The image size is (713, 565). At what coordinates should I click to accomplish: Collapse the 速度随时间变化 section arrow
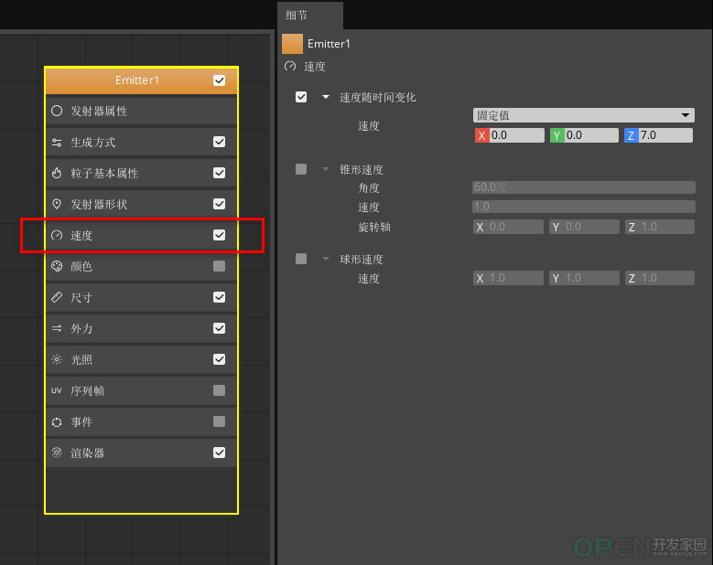point(325,97)
